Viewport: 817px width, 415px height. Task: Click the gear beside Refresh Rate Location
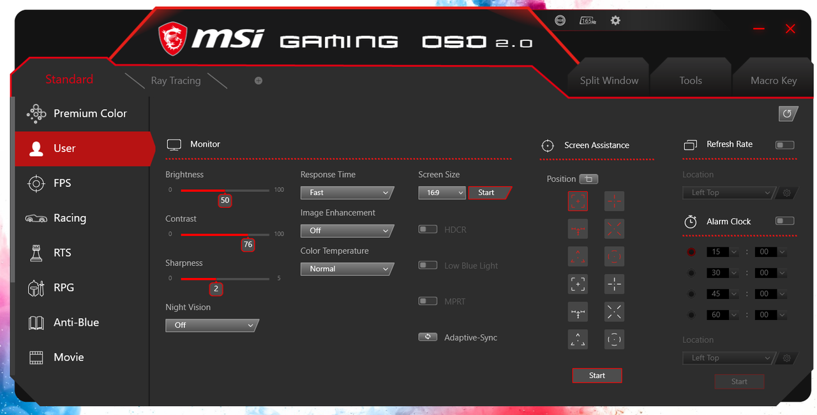tap(786, 193)
